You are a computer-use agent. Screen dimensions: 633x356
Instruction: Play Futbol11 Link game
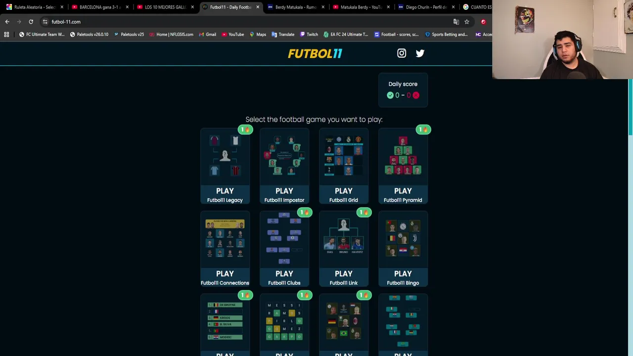coord(344,278)
